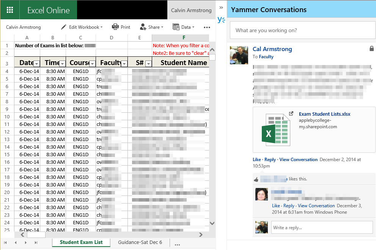Go to first sheet tab navigation arrow
Screen dimensions: 376x250
tap(5, 242)
